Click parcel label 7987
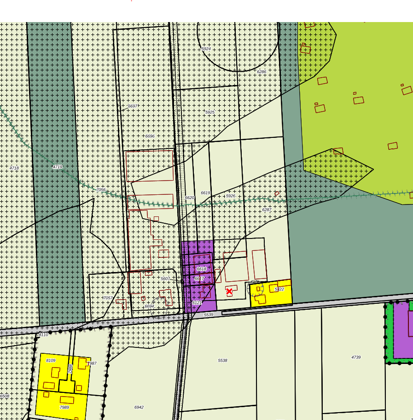Image resolution: width=413 pixels, height=420 pixels. [92, 363]
